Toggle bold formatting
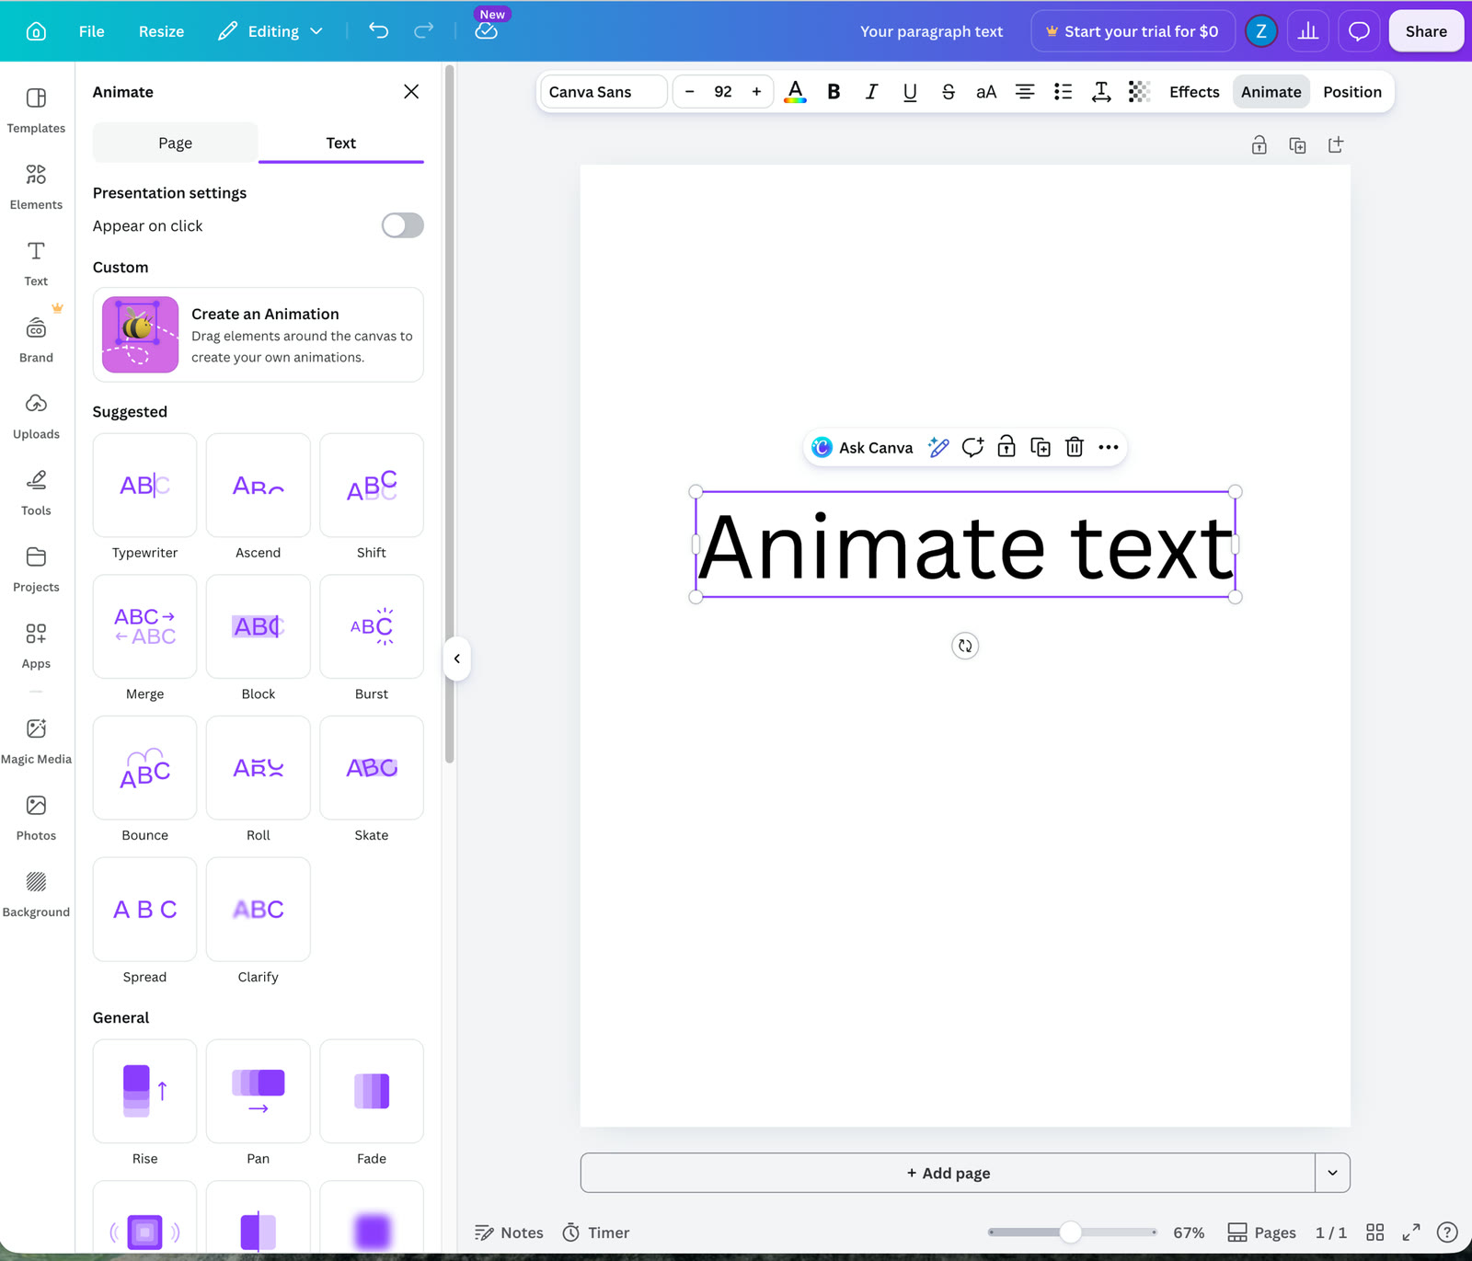 (834, 92)
